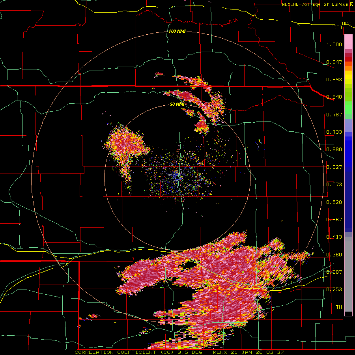Click the radar site at ring center

pyautogui.click(x=178, y=177)
